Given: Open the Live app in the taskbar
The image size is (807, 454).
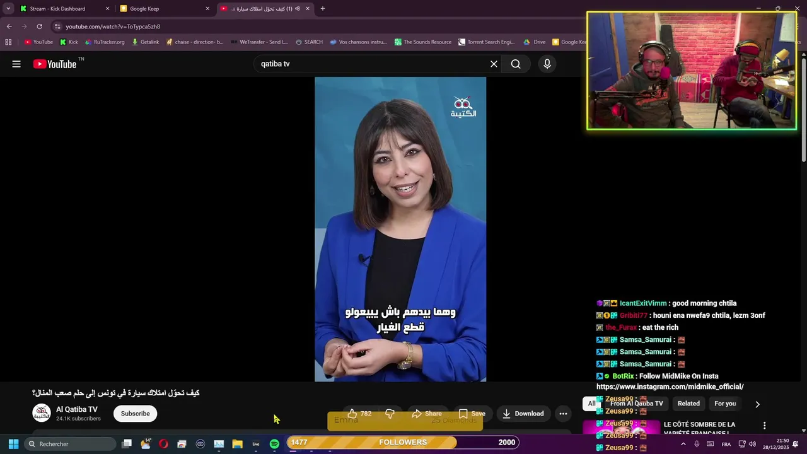Looking at the screenshot, I should (256, 444).
